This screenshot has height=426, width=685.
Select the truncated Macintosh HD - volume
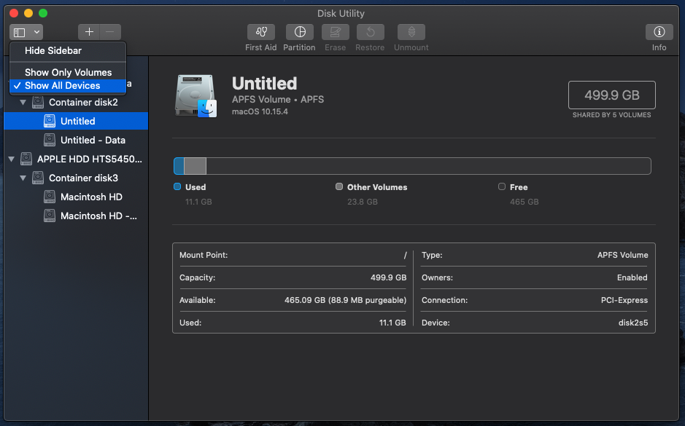pos(76,216)
